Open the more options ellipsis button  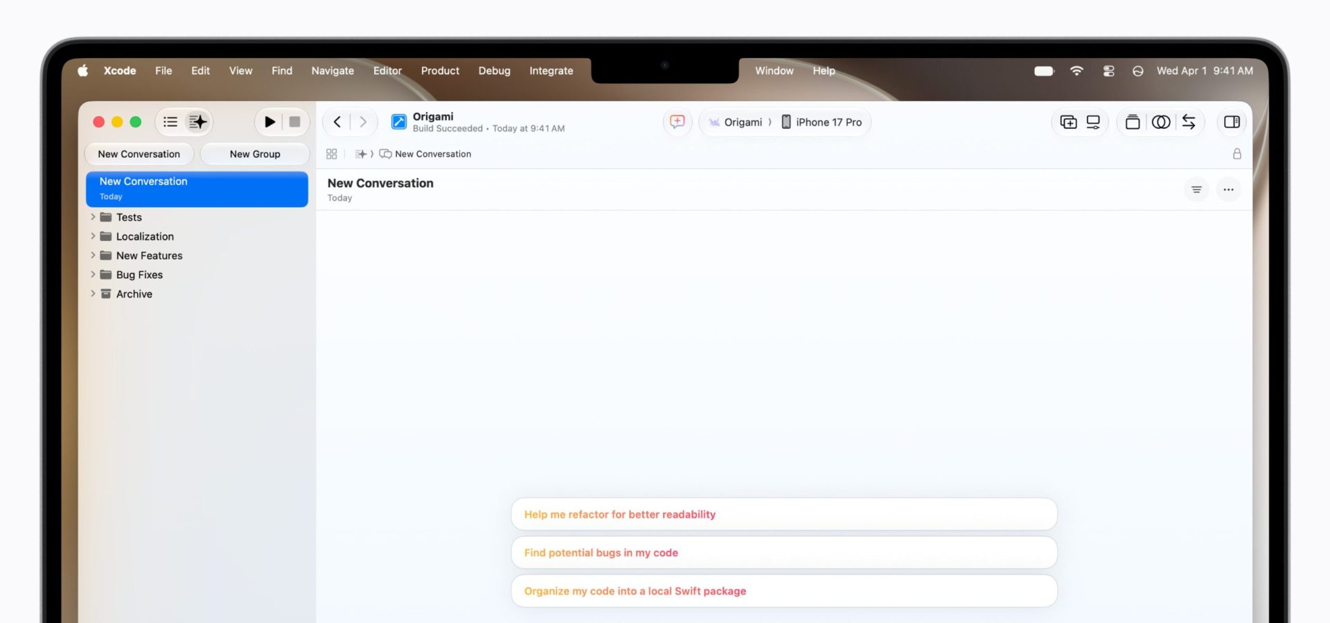tap(1228, 189)
